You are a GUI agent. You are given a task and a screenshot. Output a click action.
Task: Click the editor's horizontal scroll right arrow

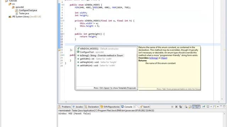coord(219,102)
